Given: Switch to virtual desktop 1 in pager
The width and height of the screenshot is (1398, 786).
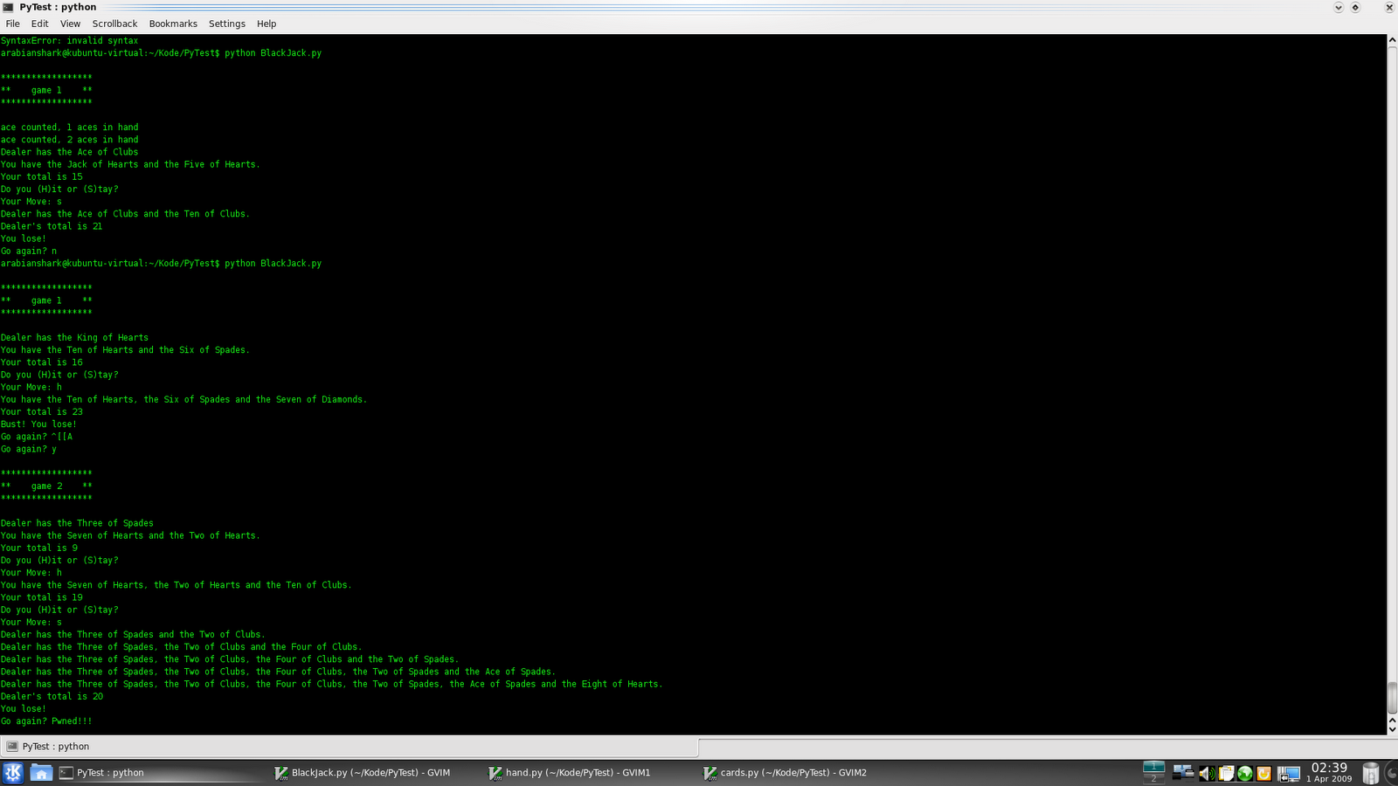Looking at the screenshot, I should tap(1154, 768).
